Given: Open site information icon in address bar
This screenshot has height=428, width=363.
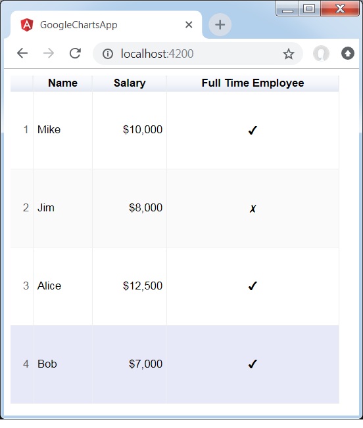Looking at the screenshot, I should [x=108, y=54].
